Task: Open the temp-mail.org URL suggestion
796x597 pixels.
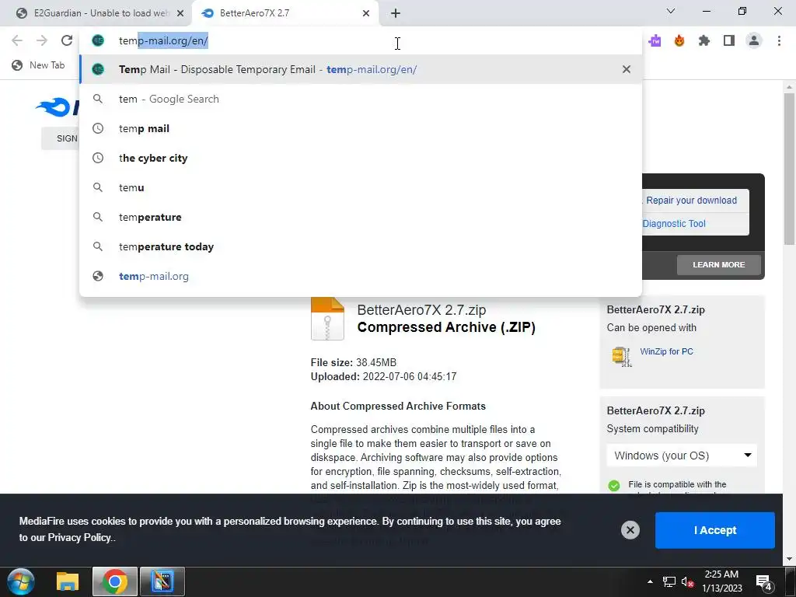Action: [361, 276]
